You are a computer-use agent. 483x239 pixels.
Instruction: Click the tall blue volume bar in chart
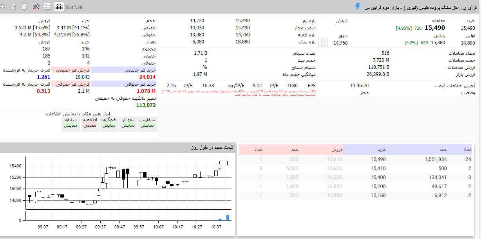[228, 217]
